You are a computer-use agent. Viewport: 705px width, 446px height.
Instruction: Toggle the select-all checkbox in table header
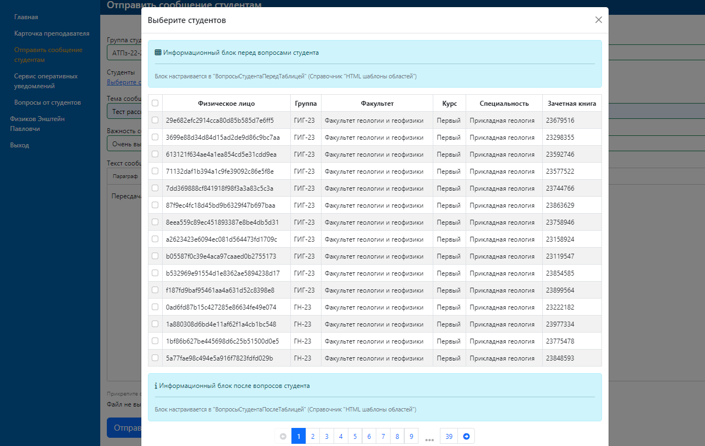click(x=155, y=103)
